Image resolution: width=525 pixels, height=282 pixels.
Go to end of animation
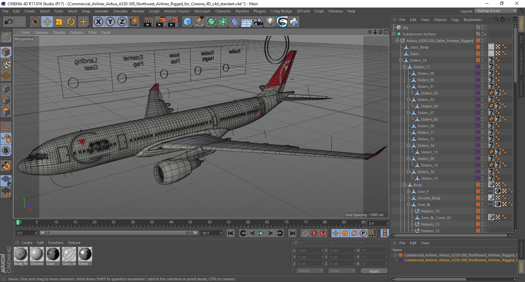(292, 233)
